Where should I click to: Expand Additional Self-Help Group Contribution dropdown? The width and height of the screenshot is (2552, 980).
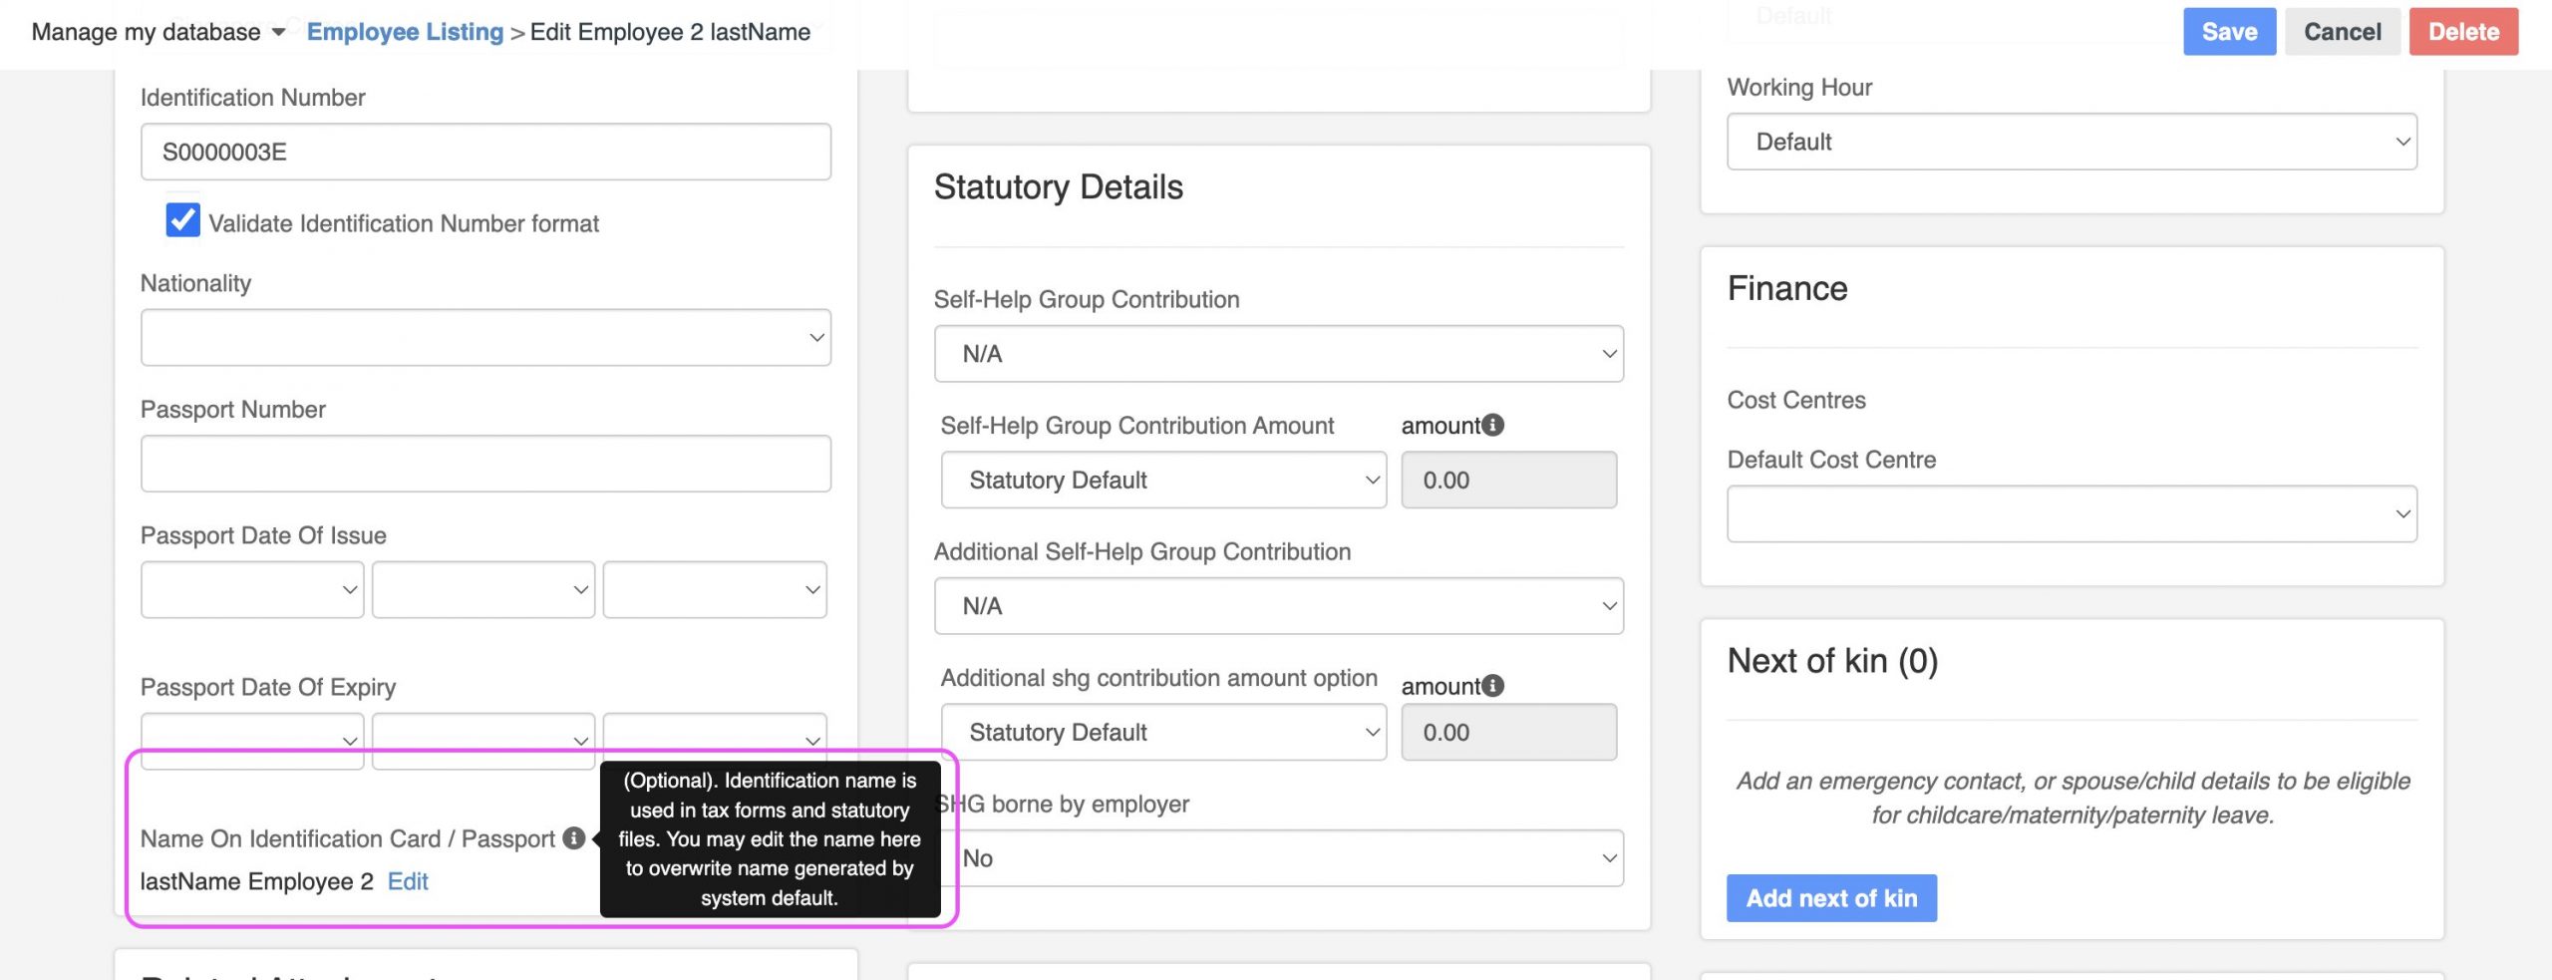tap(1278, 606)
